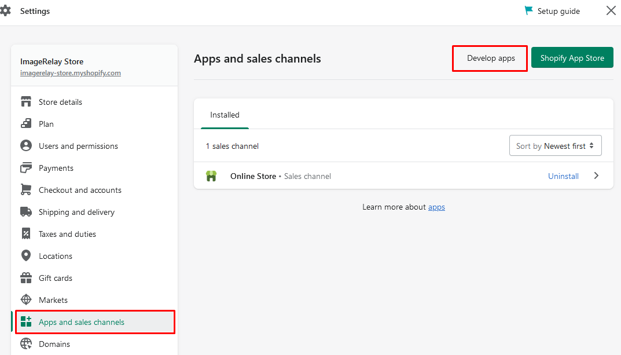Click ImageRelay Store name

[52, 61]
